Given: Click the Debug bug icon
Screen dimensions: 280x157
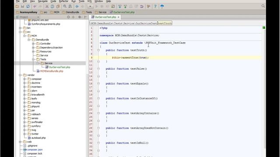Looking at the screenshot, I should [102, 7].
